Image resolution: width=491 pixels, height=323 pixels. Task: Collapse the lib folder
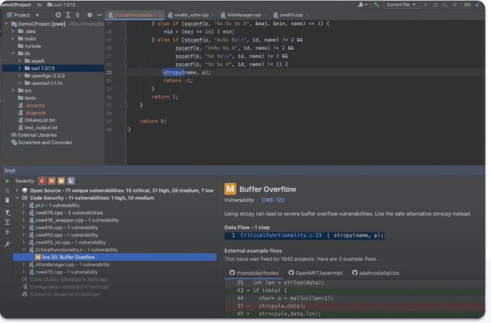tap(13, 53)
